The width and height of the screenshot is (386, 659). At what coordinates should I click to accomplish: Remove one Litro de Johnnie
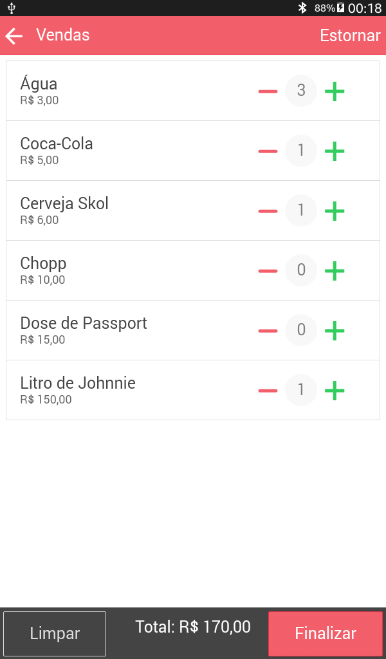point(268,391)
